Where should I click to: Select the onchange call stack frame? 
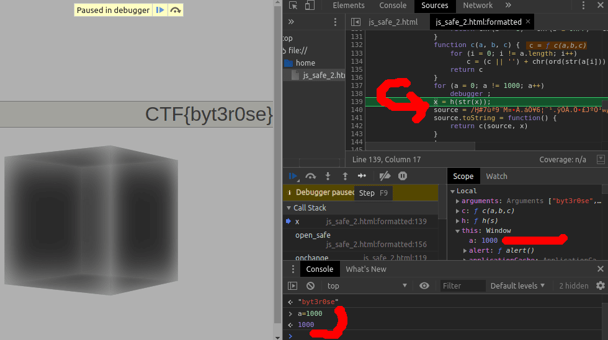click(x=360, y=258)
